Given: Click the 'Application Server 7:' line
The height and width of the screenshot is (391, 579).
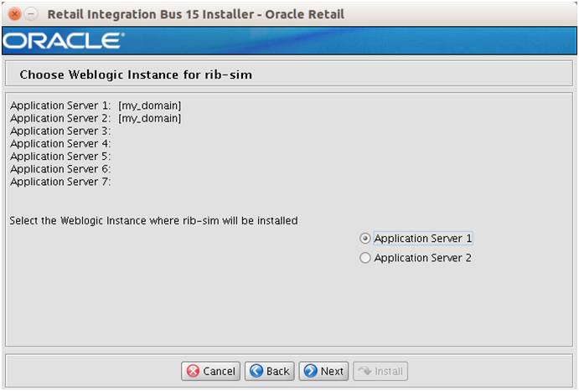Looking at the screenshot, I should click(x=60, y=182).
